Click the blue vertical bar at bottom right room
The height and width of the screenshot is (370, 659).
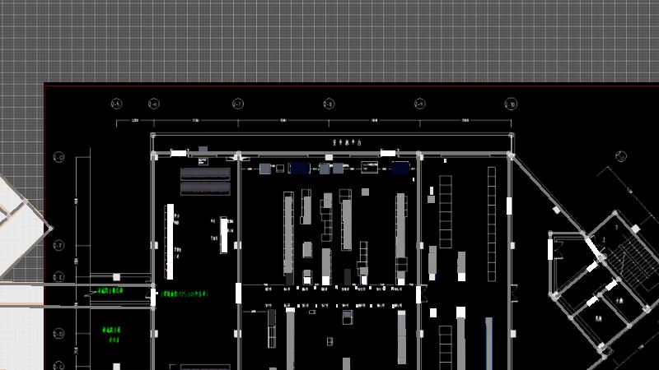[x=488, y=342]
